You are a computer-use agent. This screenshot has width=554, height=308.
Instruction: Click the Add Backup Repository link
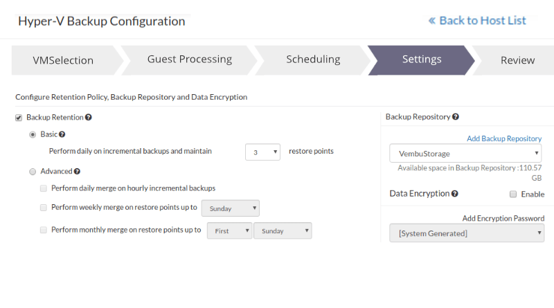(504, 138)
